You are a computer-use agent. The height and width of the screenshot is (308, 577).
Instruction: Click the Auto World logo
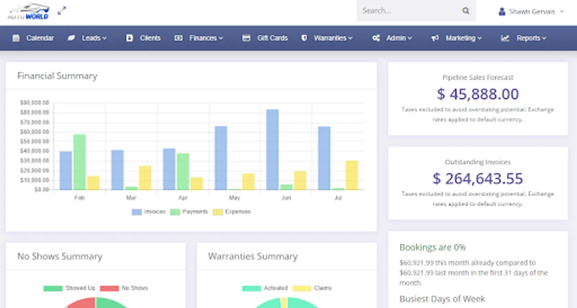(28, 11)
